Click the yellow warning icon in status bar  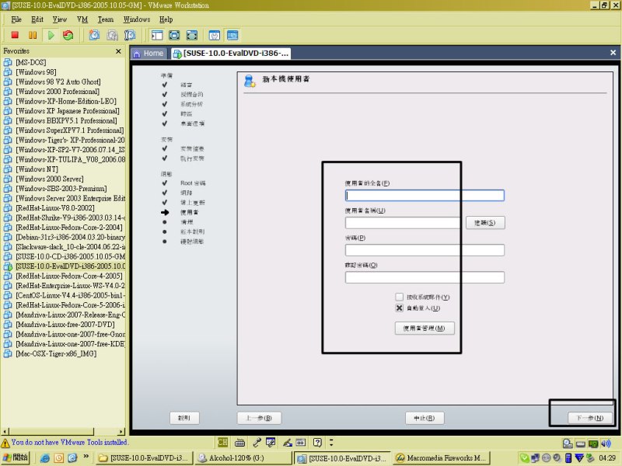click(x=5, y=443)
